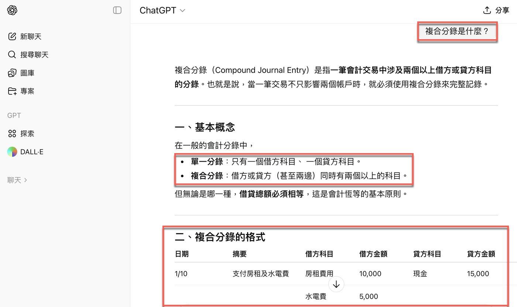This screenshot has height=307, width=517.
Task: Click the DALL·E color wheel toggle
Action: pyautogui.click(x=11, y=152)
